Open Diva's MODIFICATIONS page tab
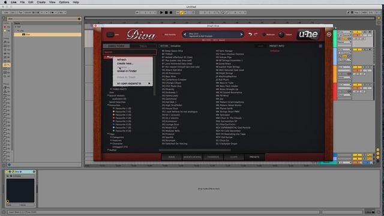Image resolution: width=384 pixels, height=216 pixels. (x=193, y=157)
